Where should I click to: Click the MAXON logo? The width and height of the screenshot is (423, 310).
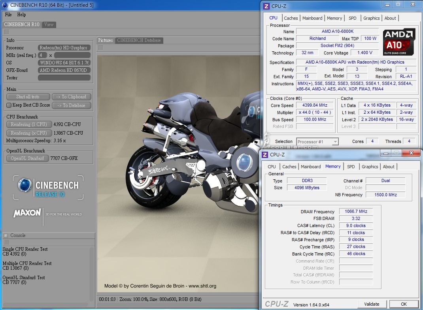point(27,213)
